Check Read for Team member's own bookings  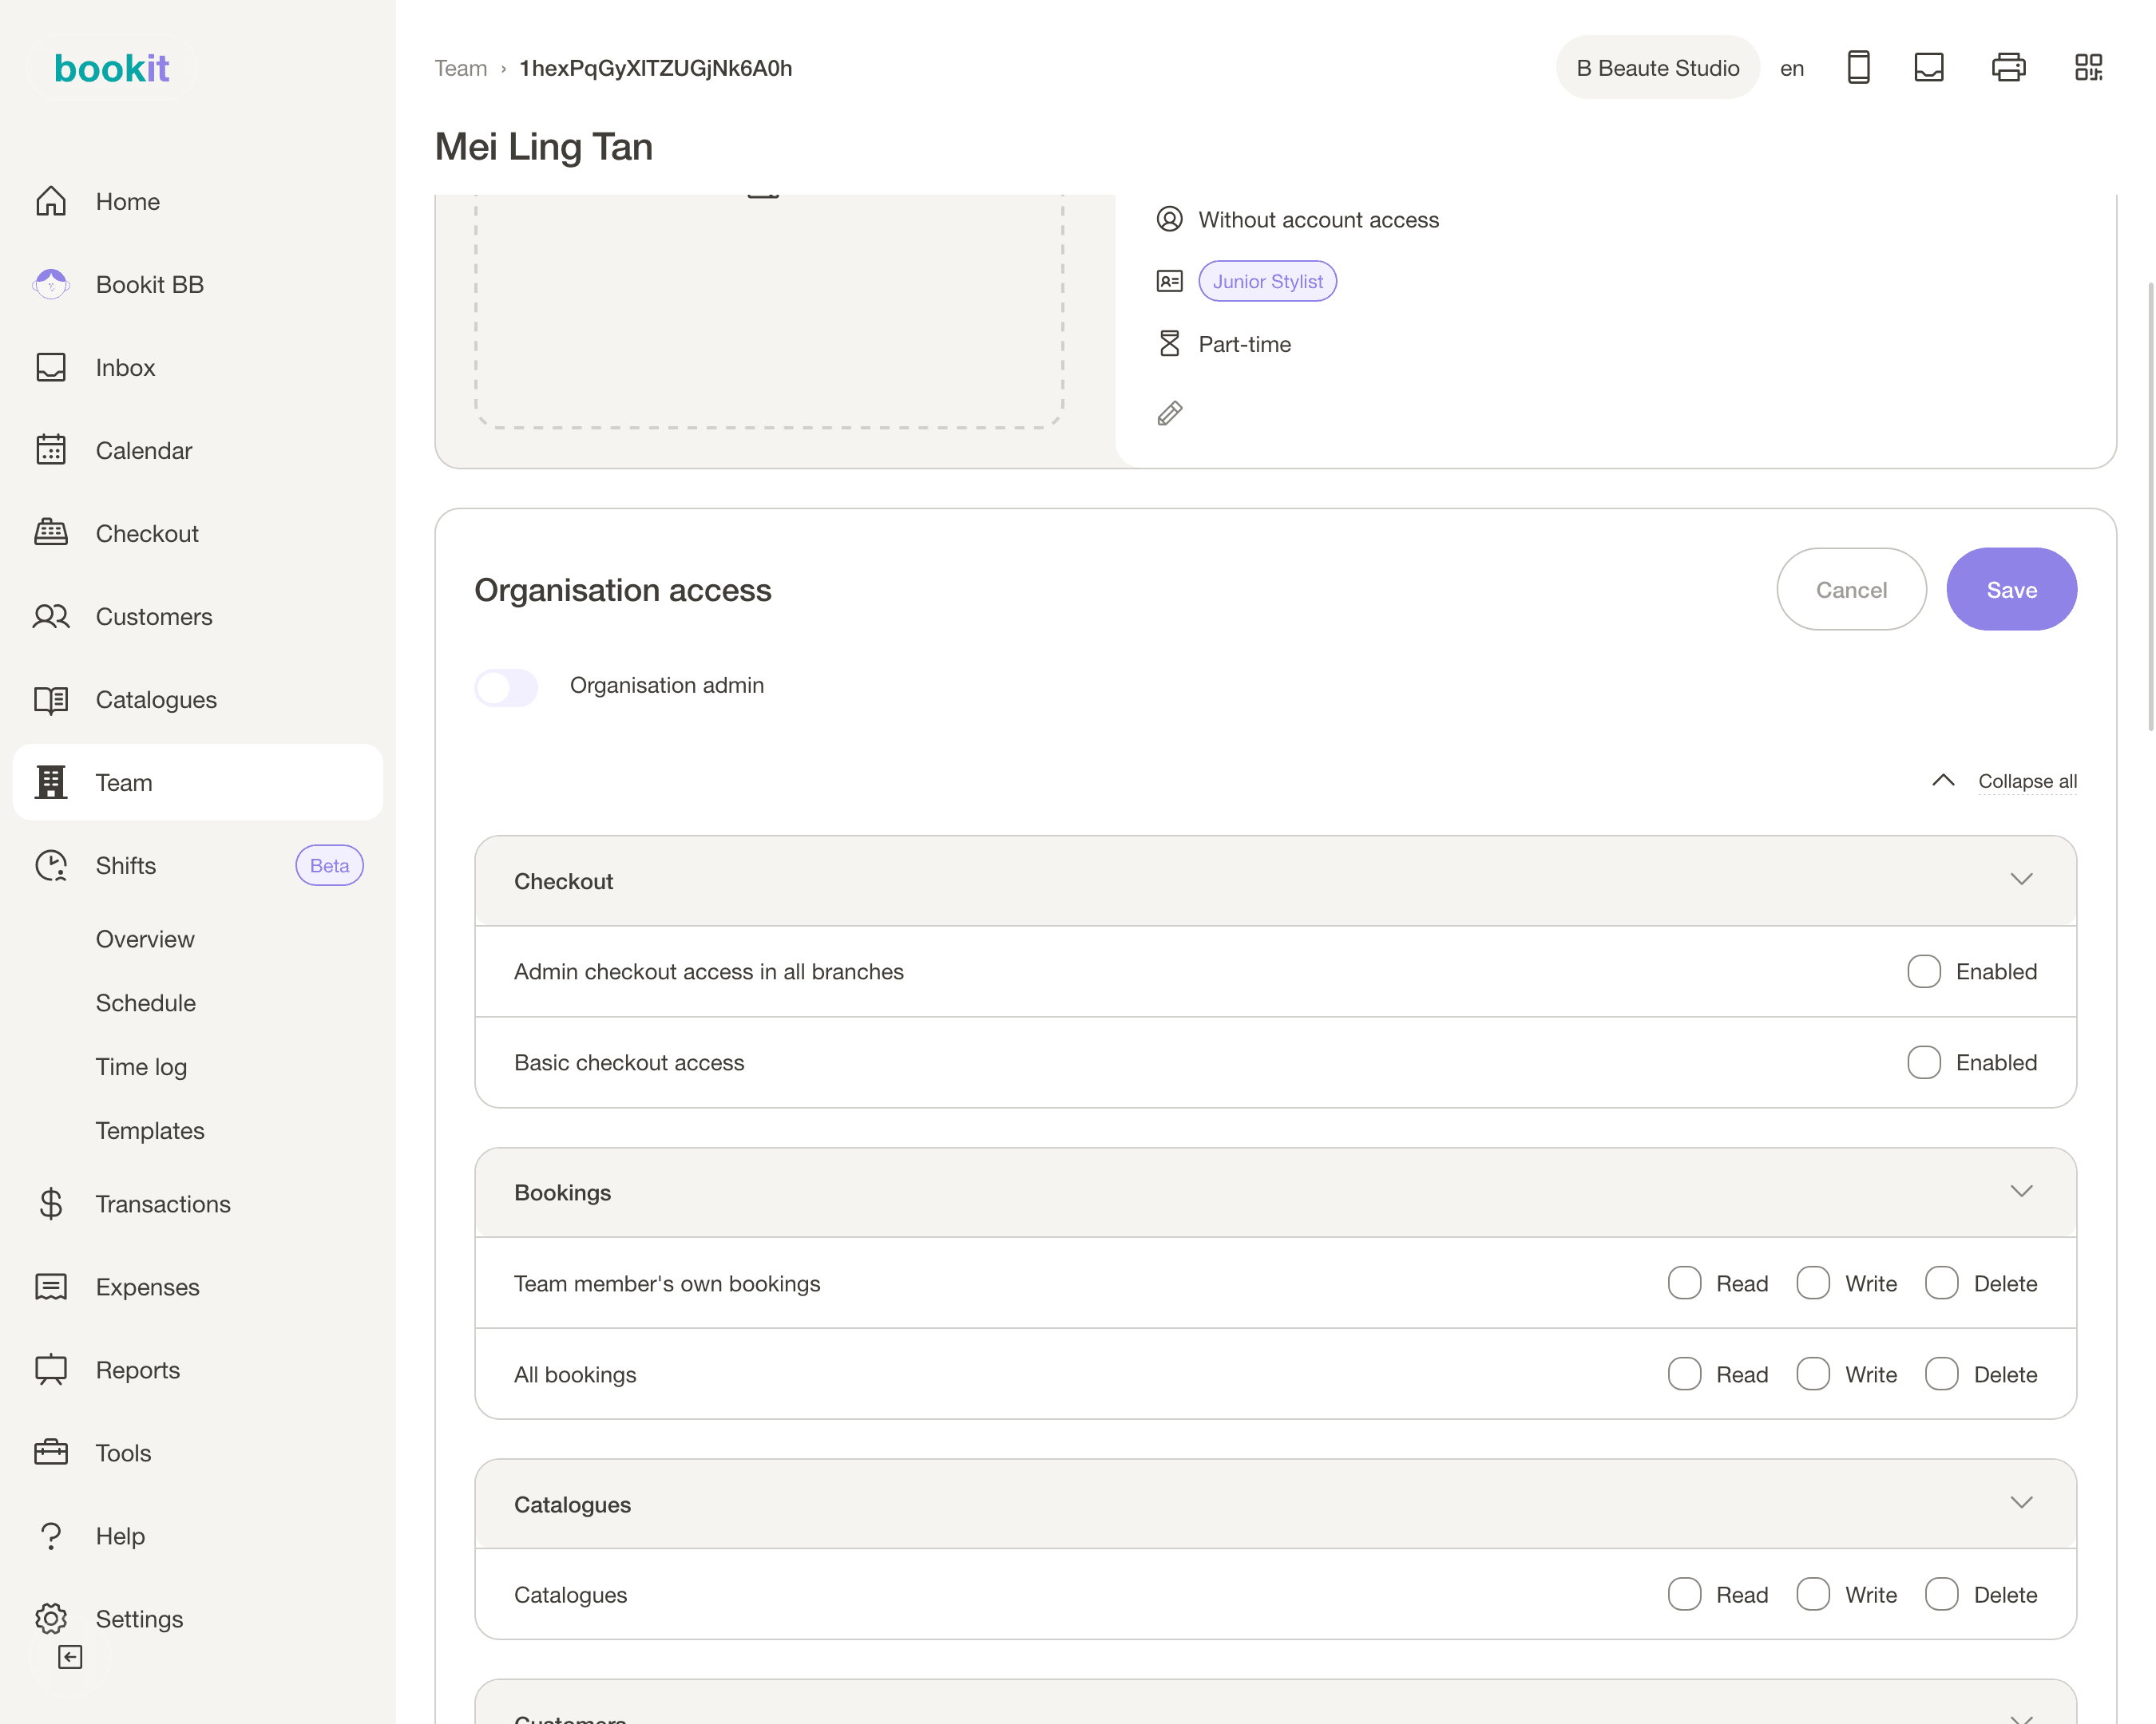pyautogui.click(x=1684, y=1283)
